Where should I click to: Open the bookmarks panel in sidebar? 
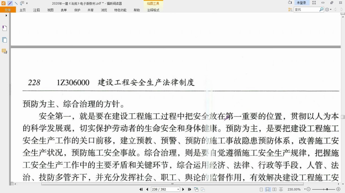(5, 28)
